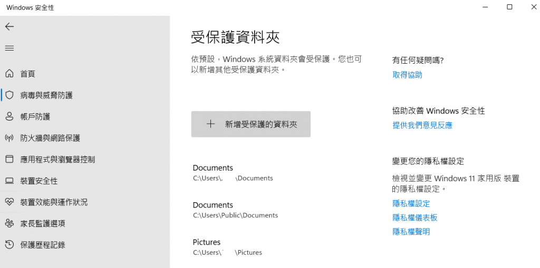Open 隱私權儀表板 link
The width and height of the screenshot is (540, 268).
pyautogui.click(x=415, y=218)
